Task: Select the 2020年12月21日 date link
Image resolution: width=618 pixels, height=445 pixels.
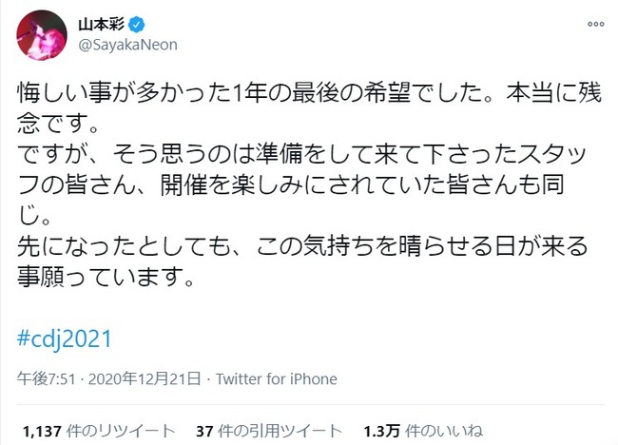Action: click(145, 379)
